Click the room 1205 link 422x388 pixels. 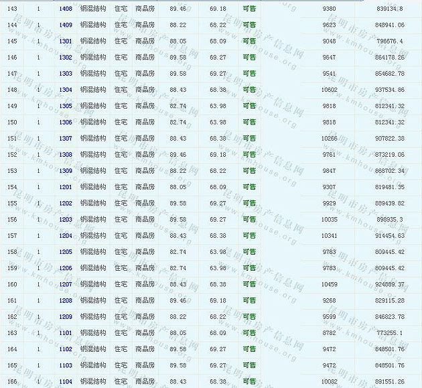(x=65, y=252)
